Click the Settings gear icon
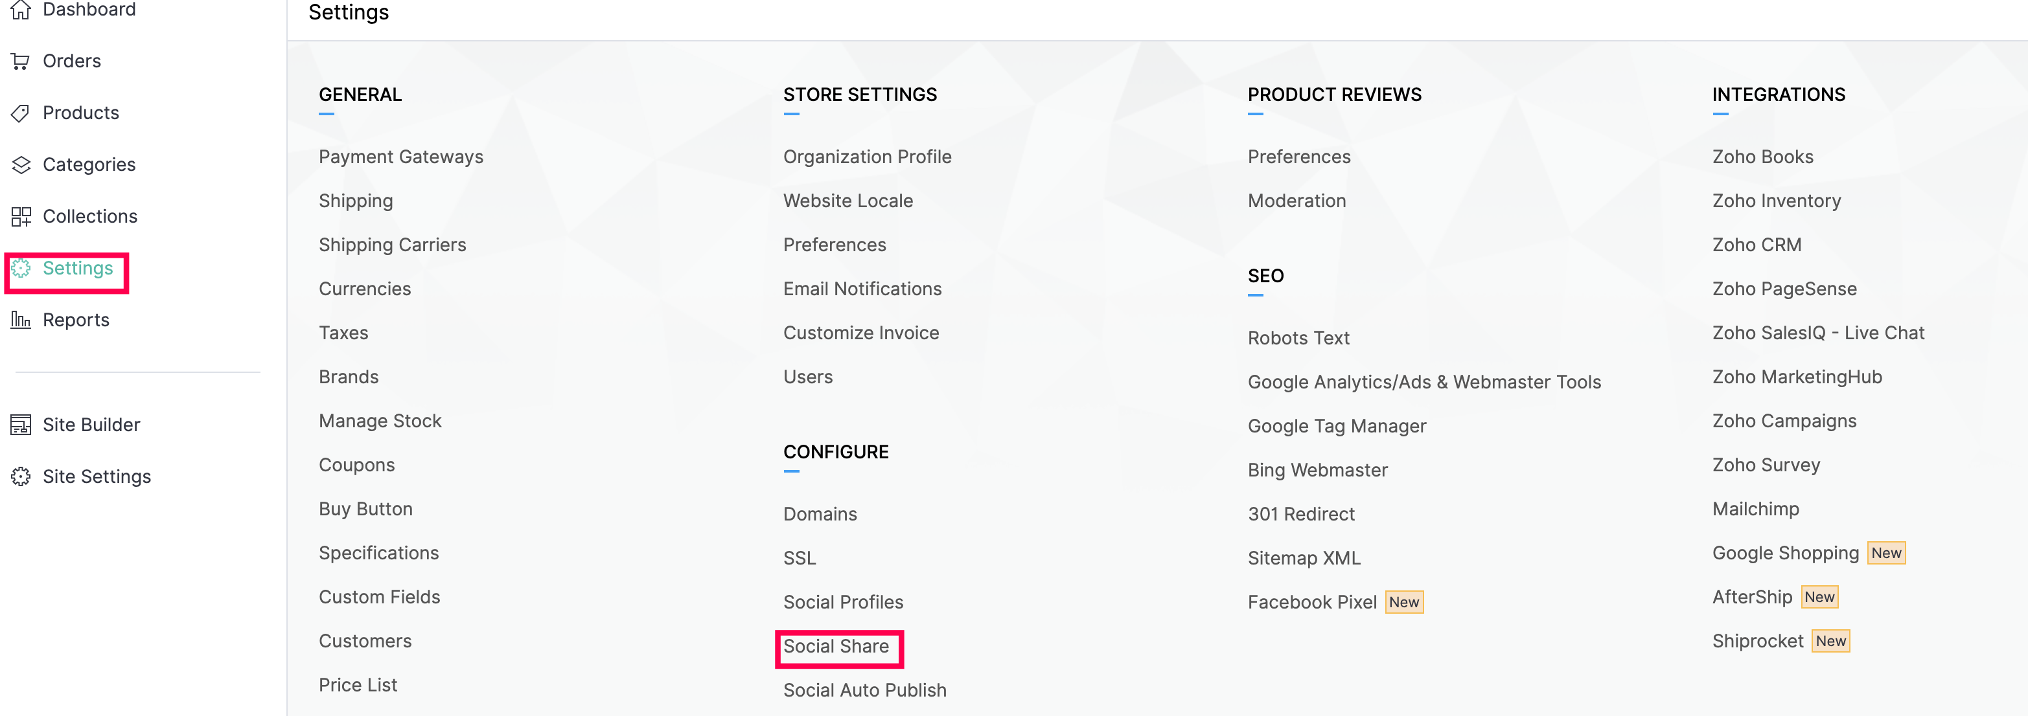The height and width of the screenshot is (716, 2028). pos(21,269)
